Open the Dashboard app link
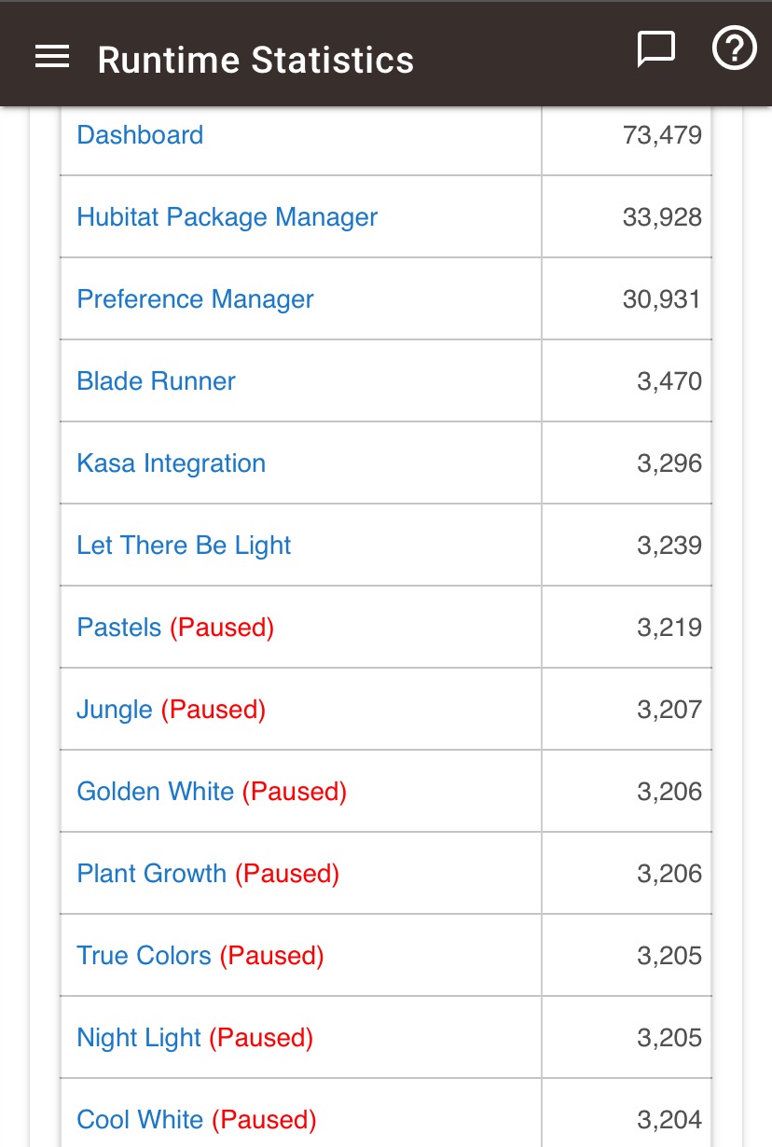Image resolution: width=772 pixels, height=1147 pixels. click(140, 135)
